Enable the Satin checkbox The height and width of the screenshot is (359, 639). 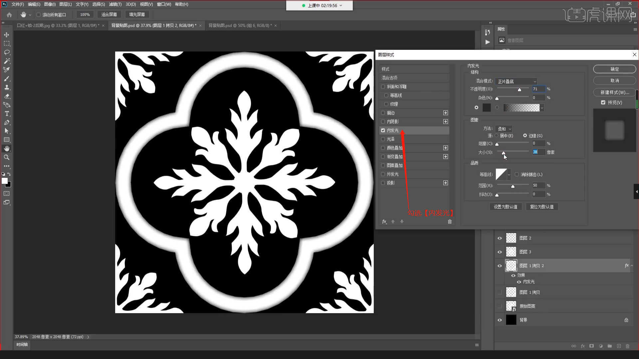coord(383,139)
